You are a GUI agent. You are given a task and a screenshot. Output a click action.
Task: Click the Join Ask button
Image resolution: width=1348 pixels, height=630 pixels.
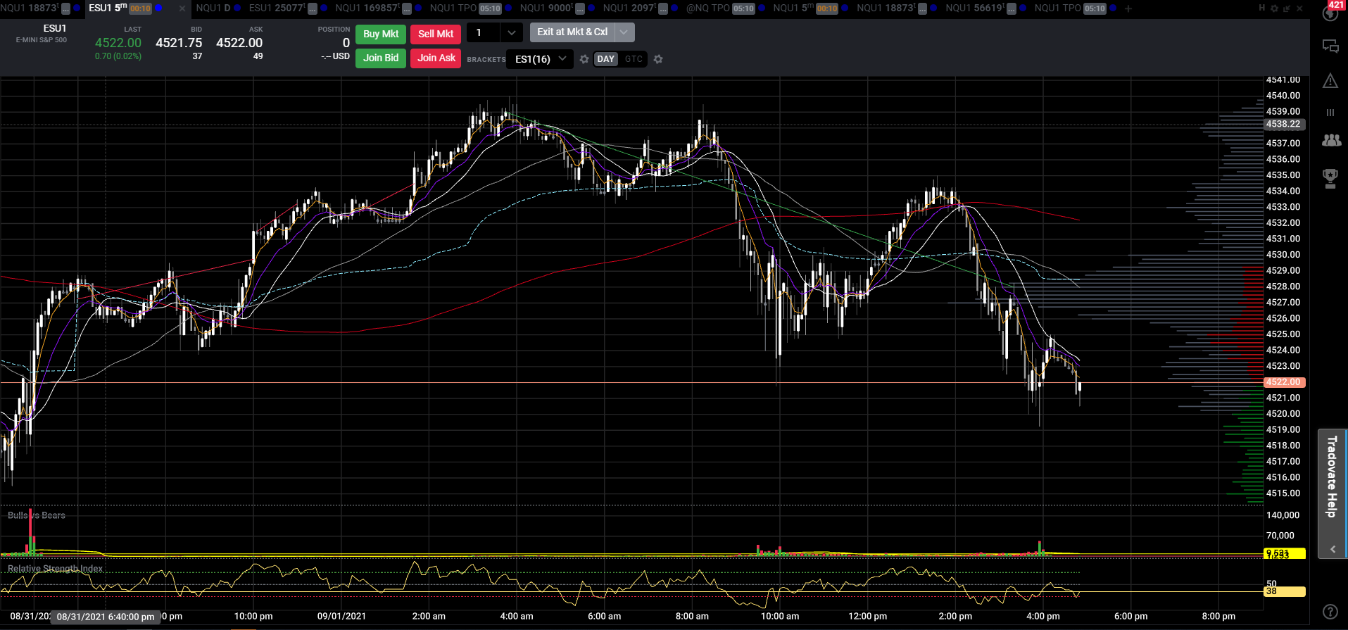coord(436,58)
